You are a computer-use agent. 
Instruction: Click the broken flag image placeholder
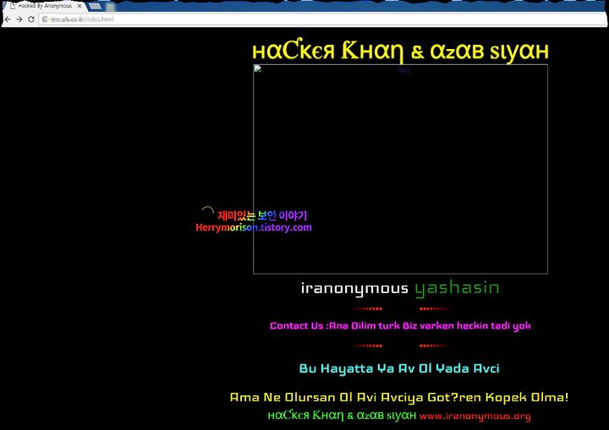(x=400, y=169)
